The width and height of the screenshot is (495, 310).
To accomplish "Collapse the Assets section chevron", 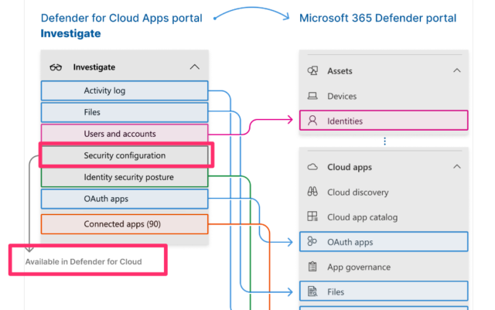I will click(x=457, y=70).
